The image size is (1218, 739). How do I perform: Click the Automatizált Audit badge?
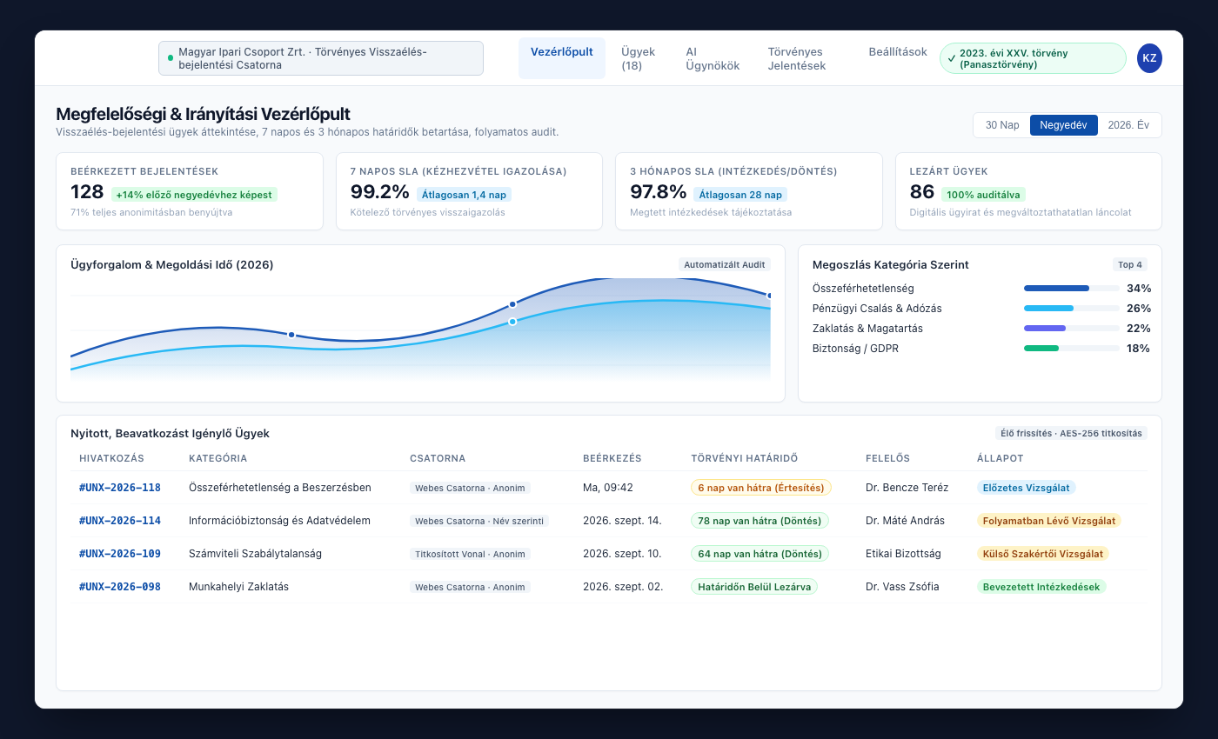[725, 264]
